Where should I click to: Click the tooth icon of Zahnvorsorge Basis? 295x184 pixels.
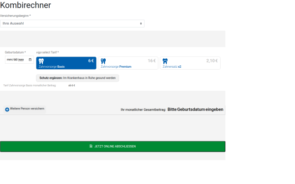tap(41, 61)
